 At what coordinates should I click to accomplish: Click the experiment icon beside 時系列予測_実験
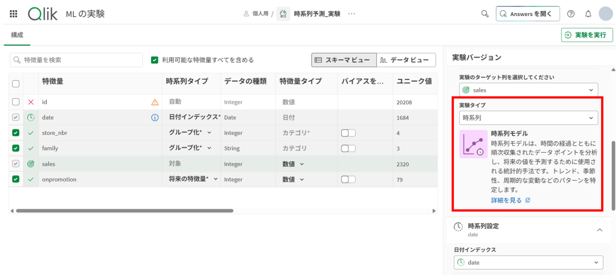(283, 14)
